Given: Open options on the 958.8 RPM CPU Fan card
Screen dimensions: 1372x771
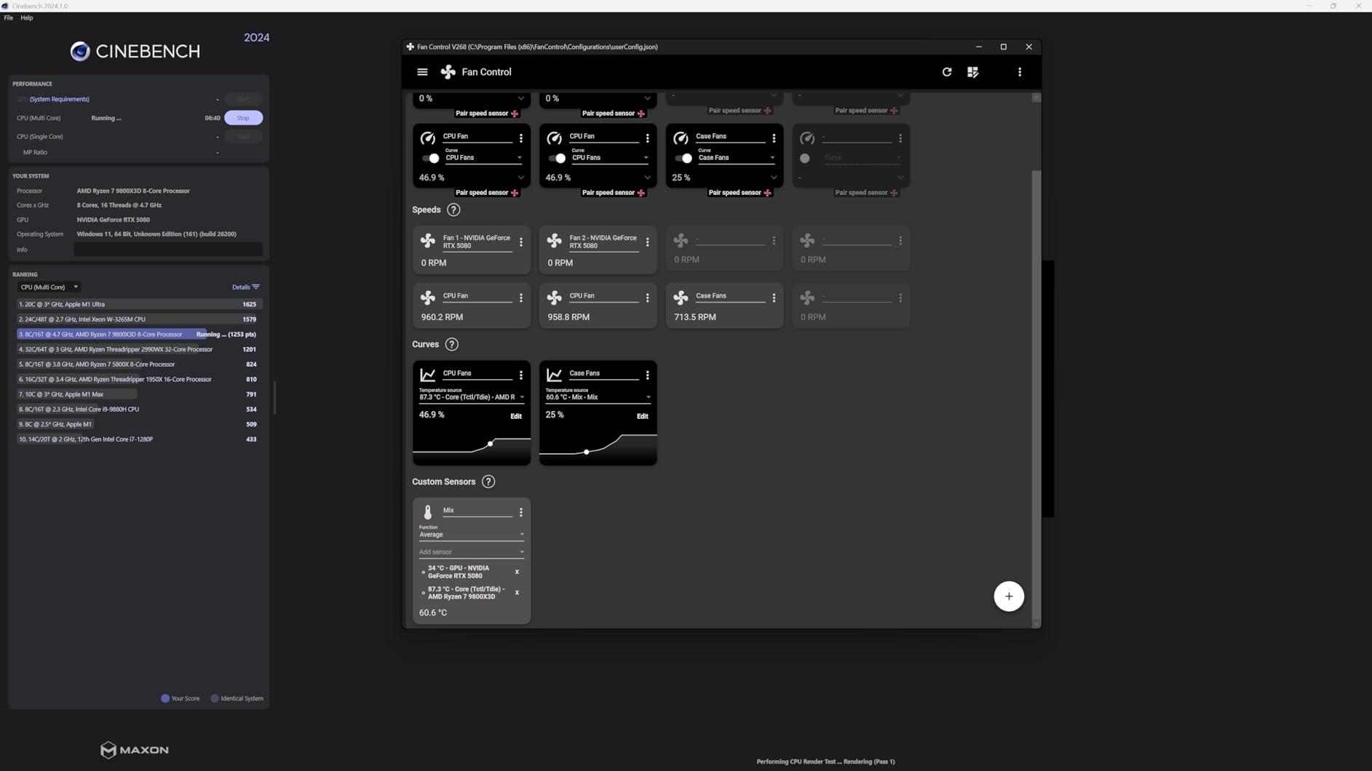Looking at the screenshot, I should tap(648, 298).
